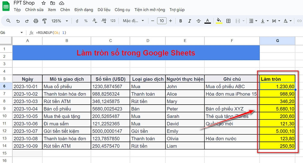Screen dimensions: 303x163
Task: Open the borders menu
Action: click(x=229, y=21)
